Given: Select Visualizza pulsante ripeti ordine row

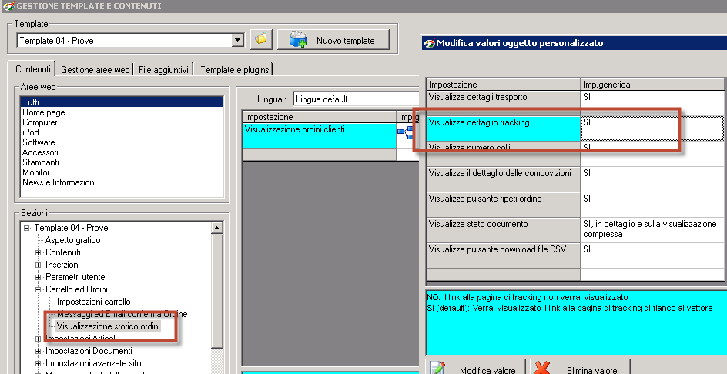Looking at the screenshot, I should tap(503, 205).
